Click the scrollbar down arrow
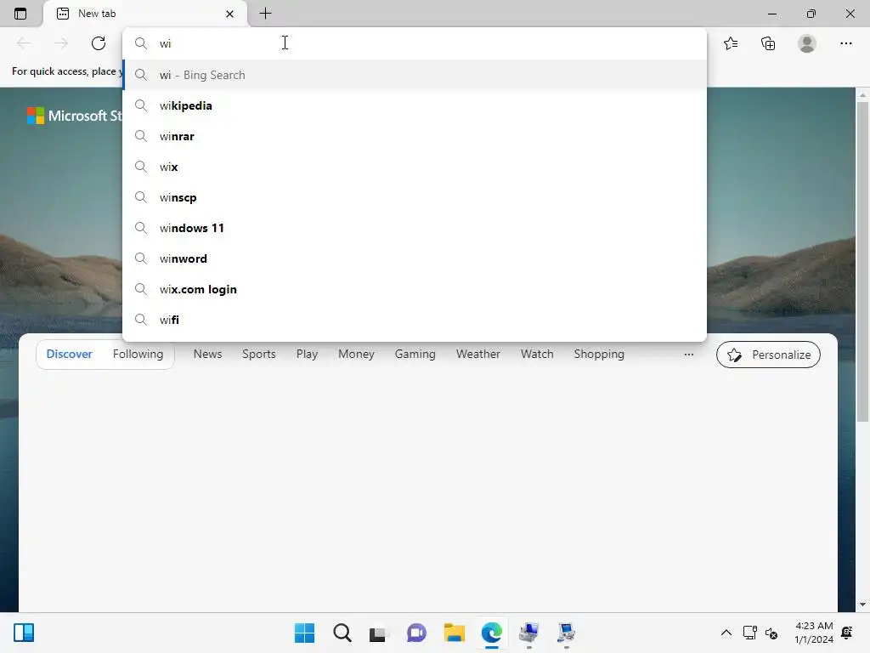 (x=862, y=605)
